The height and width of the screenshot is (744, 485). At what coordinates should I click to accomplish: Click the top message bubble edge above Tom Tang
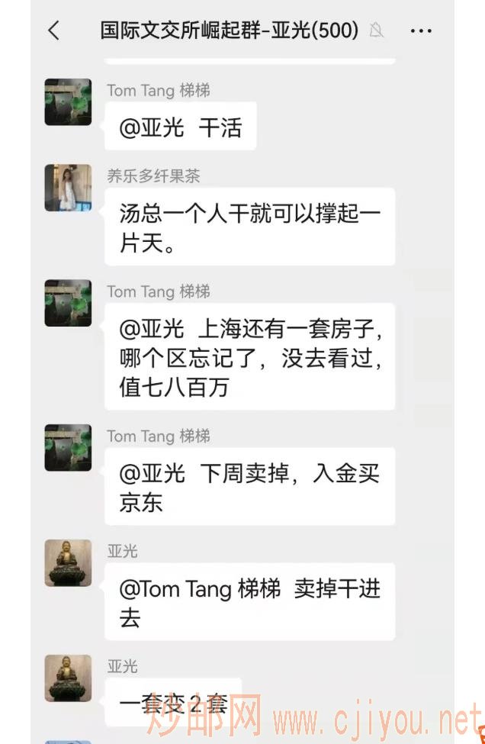[x=250, y=57]
